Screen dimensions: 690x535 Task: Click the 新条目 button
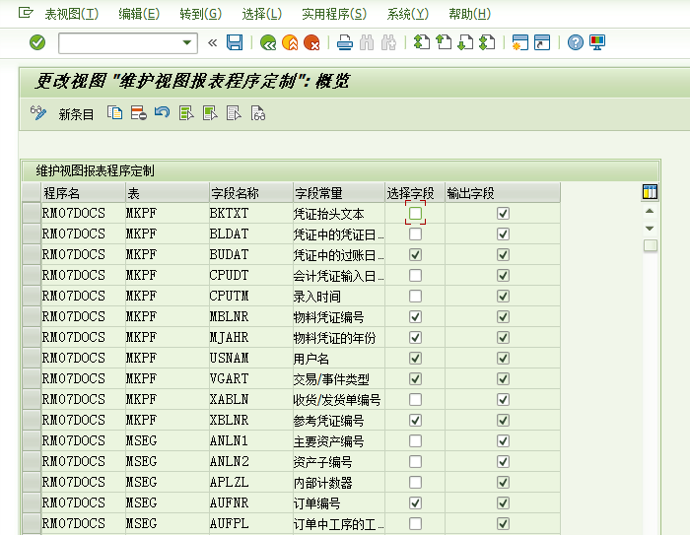(x=76, y=114)
